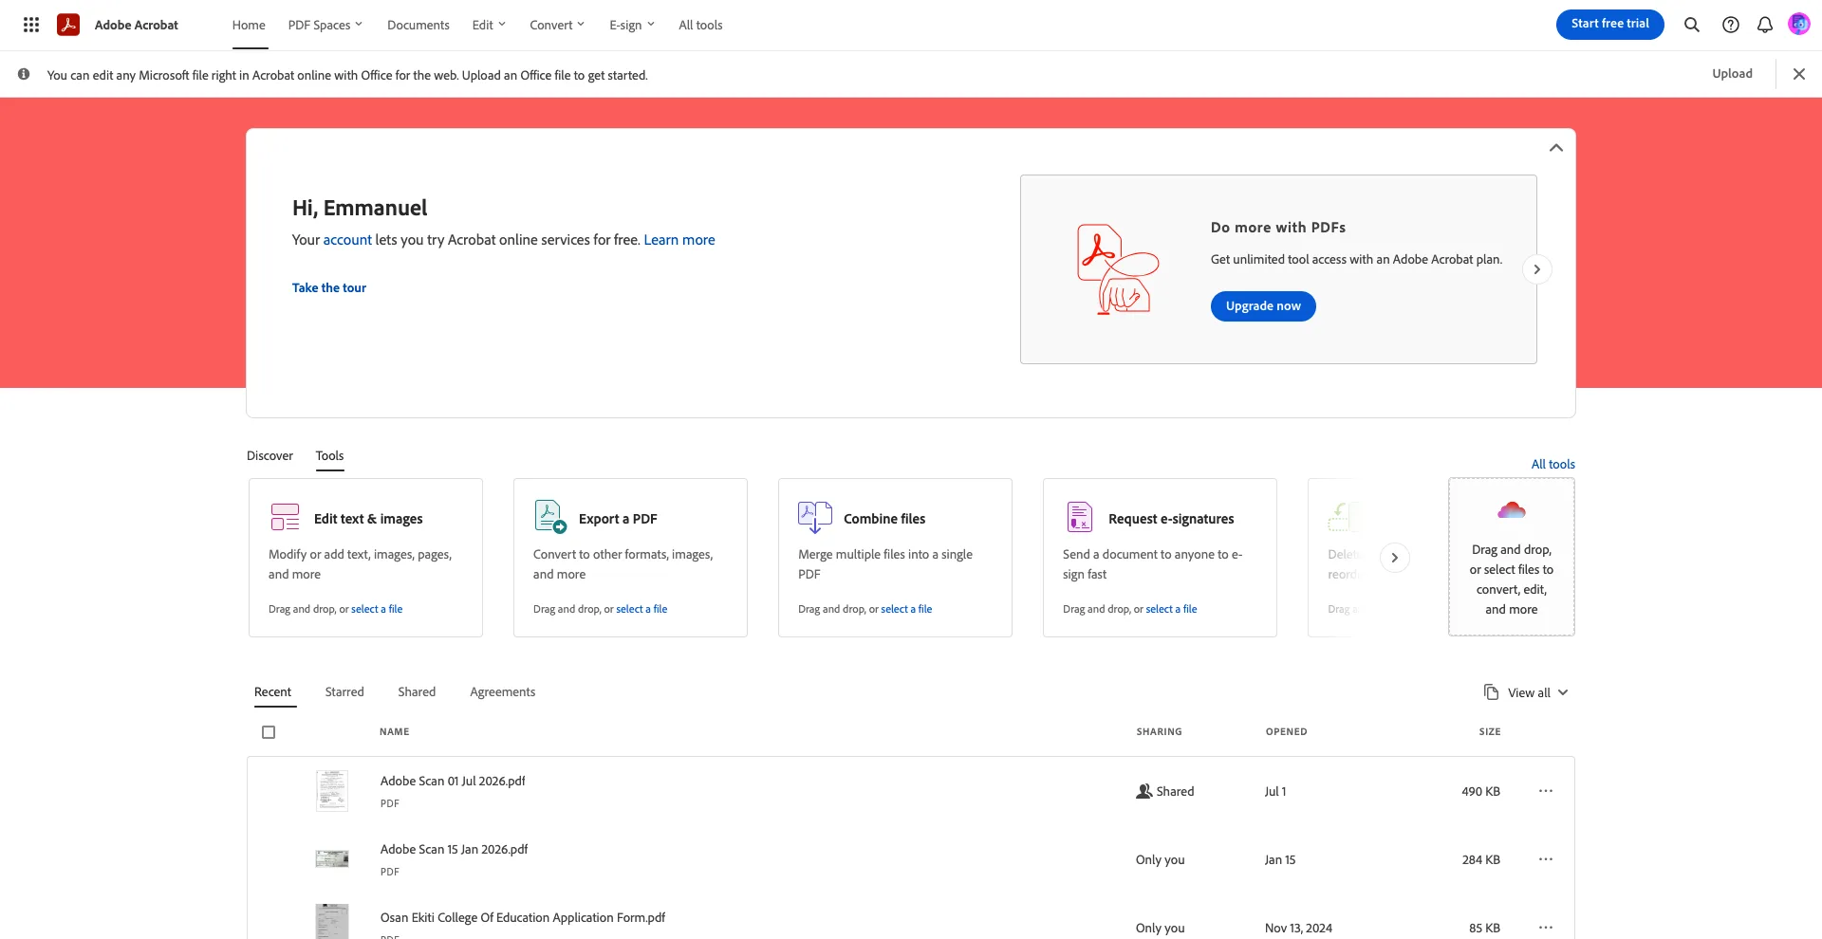The width and height of the screenshot is (1822, 939).
Task: Expand the E-sign menu
Action: pyautogui.click(x=632, y=25)
